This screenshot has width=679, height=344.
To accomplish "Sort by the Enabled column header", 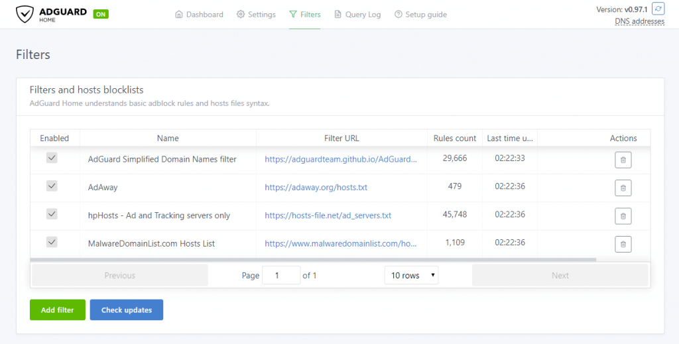I will 54,139.
